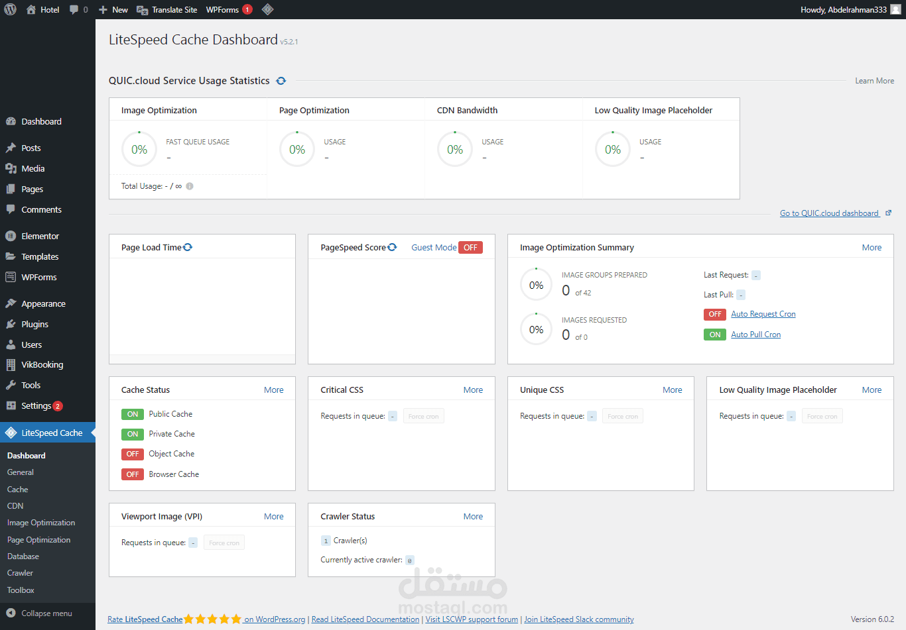
Task: Click the Users icon in sidebar
Action: pos(11,344)
